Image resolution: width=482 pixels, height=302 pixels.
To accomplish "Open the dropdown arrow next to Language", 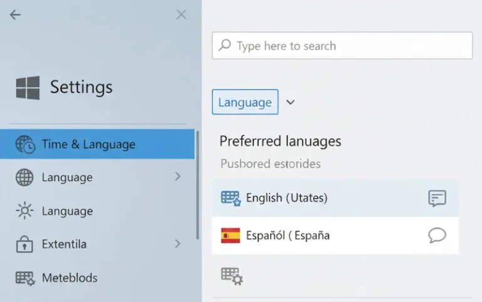I will coord(290,102).
